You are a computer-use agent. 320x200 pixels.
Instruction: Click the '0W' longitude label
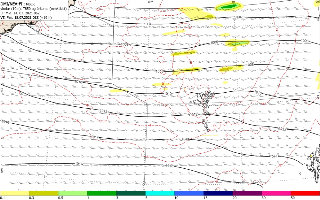coord(317,2)
